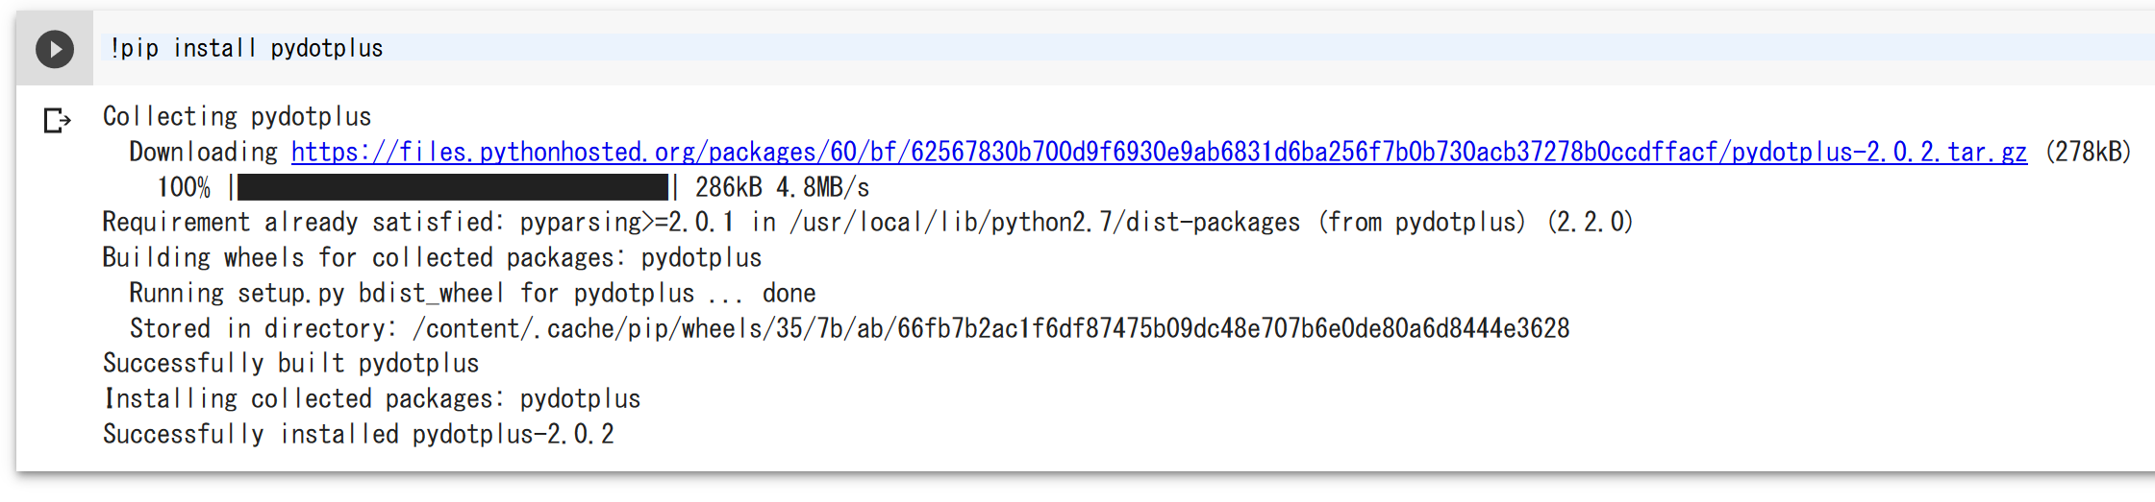Select the Requirement already satisfied line
Image resolution: width=2155 pixels, height=502 pixels.
(x=867, y=222)
